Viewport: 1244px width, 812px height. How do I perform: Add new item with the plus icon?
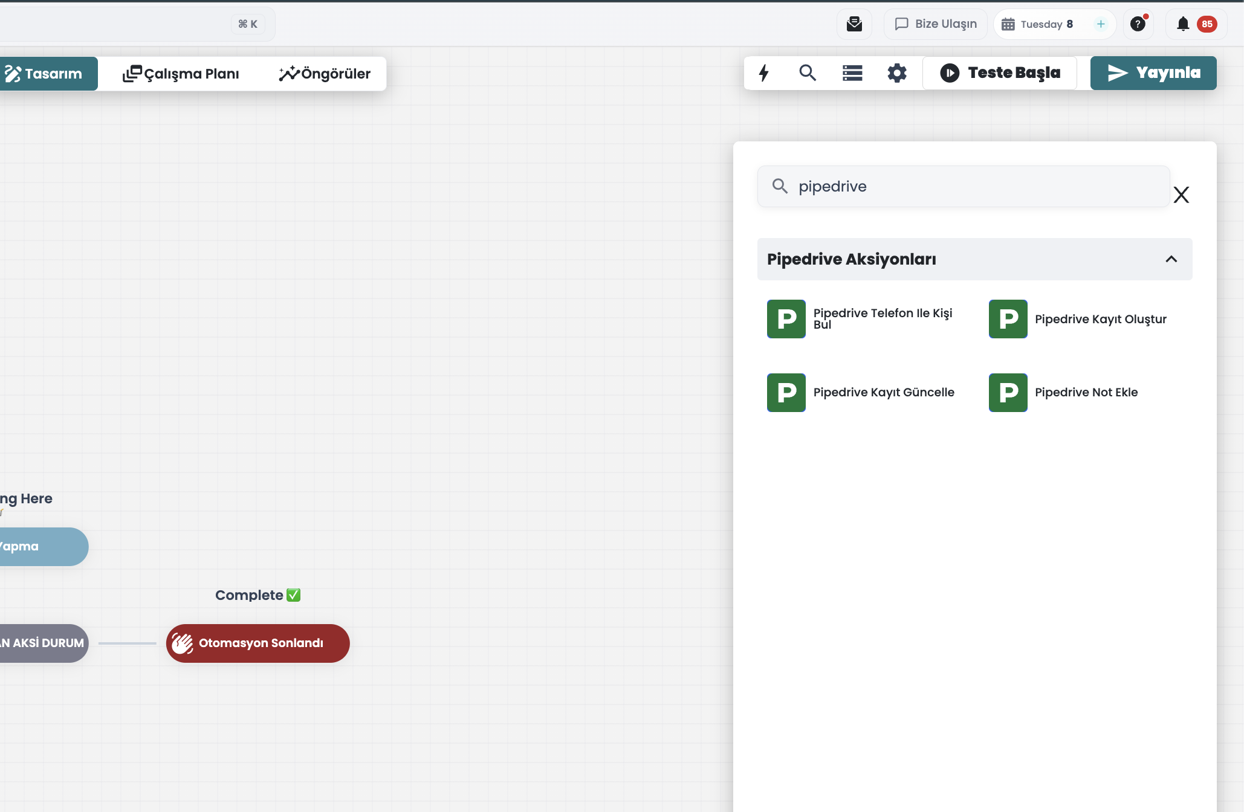[1101, 24]
